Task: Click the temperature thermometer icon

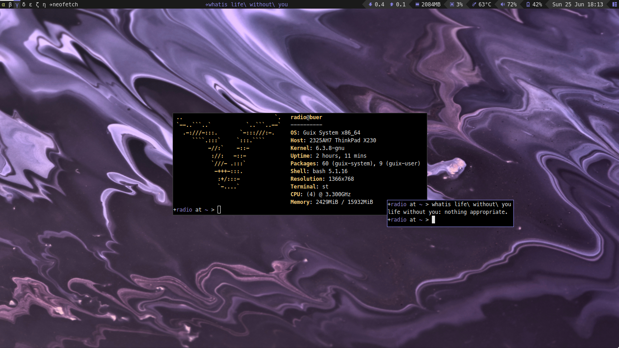Action: [474, 4]
